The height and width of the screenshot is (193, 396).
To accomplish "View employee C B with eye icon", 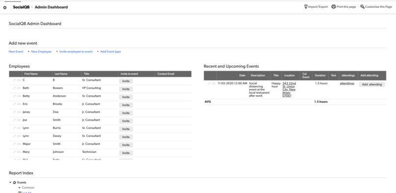I will 19,80.
